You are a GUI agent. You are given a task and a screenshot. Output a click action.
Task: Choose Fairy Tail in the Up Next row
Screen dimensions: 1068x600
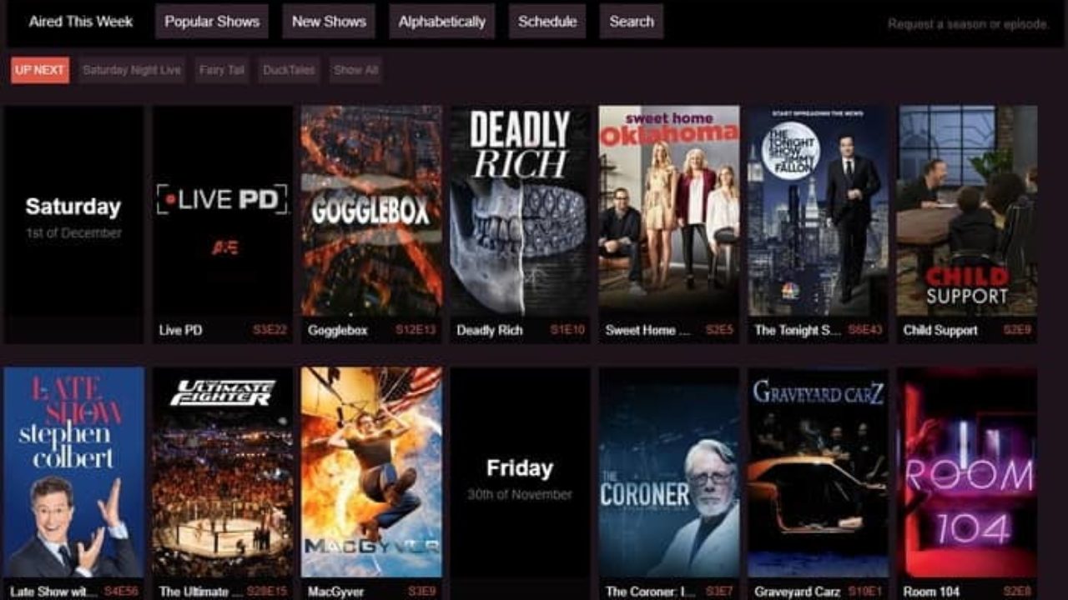222,70
